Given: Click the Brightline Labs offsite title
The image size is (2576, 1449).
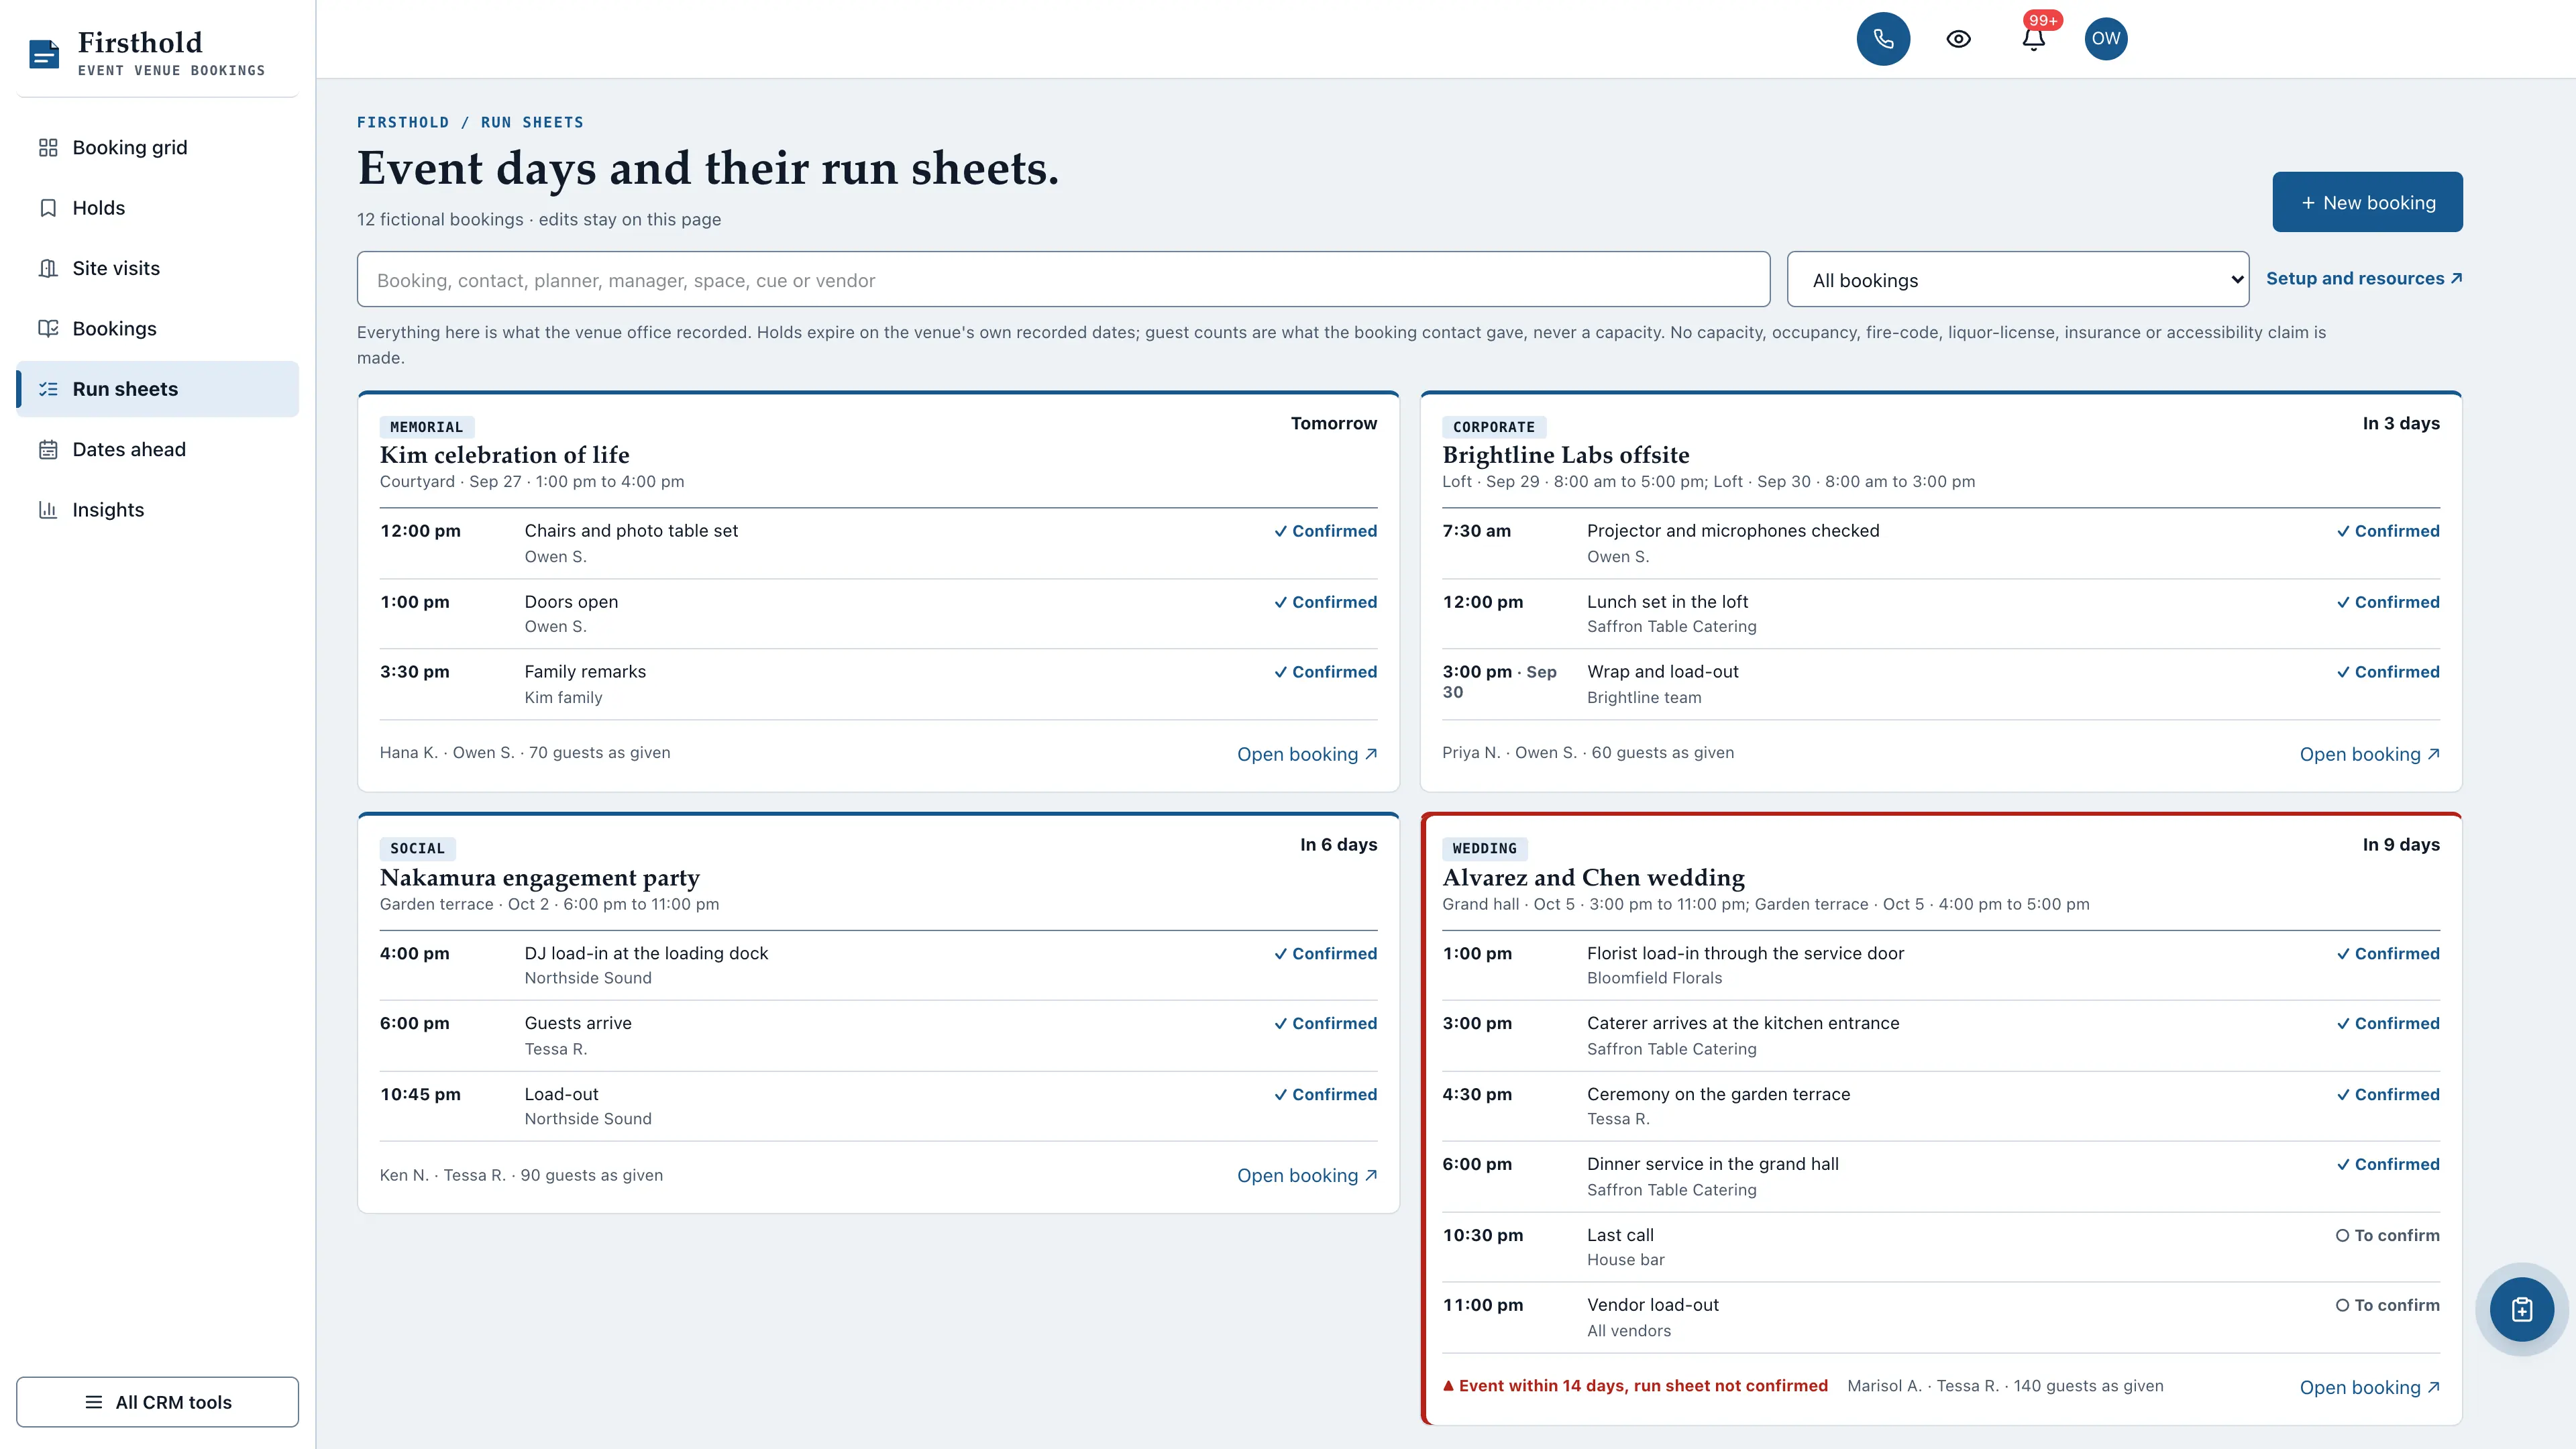Looking at the screenshot, I should coord(1565,455).
